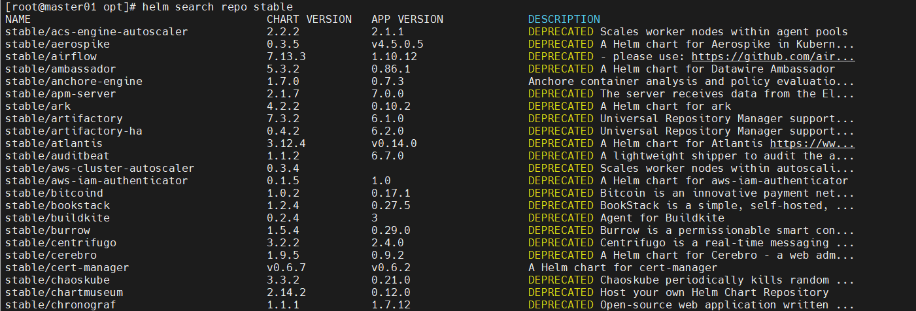Viewport: 916px width, 311px height.
Task: Click the stable/apm-server chart name
Action: [60, 93]
